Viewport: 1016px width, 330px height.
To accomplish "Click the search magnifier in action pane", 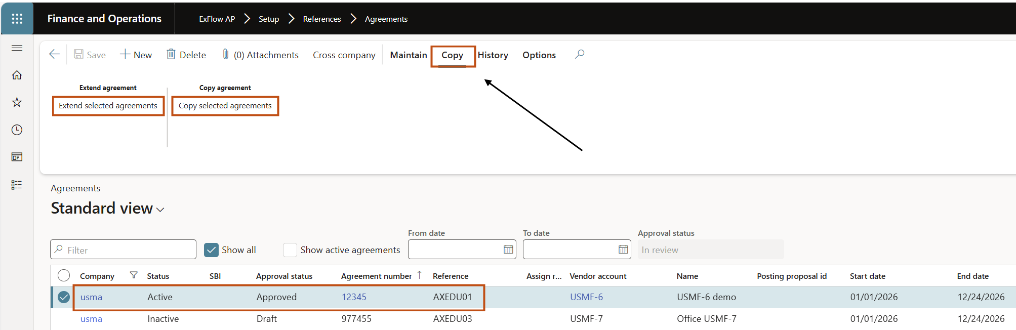I will [x=580, y=54].
